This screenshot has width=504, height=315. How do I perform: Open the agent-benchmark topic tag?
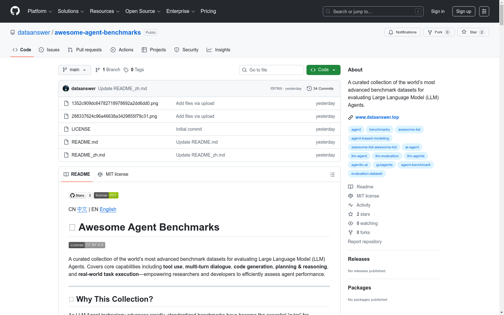pos(416,165)
